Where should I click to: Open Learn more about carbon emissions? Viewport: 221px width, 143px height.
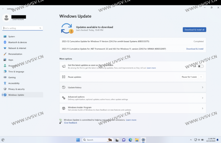coord(131,120)
